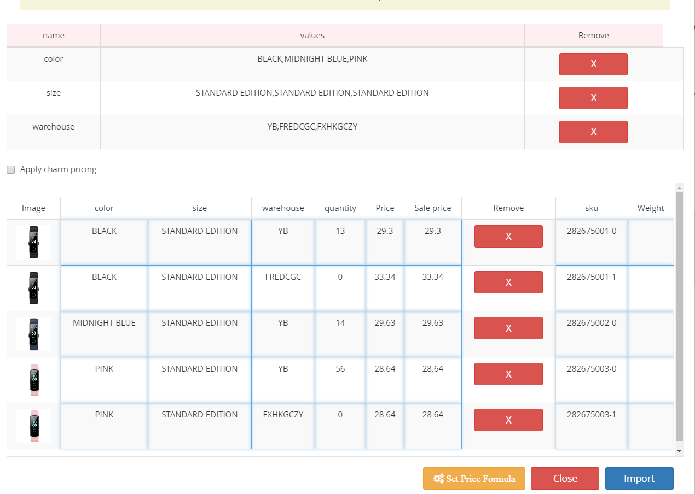Import the product variants
The height and width of the screenshot is (494, 695).
point(639,479)
